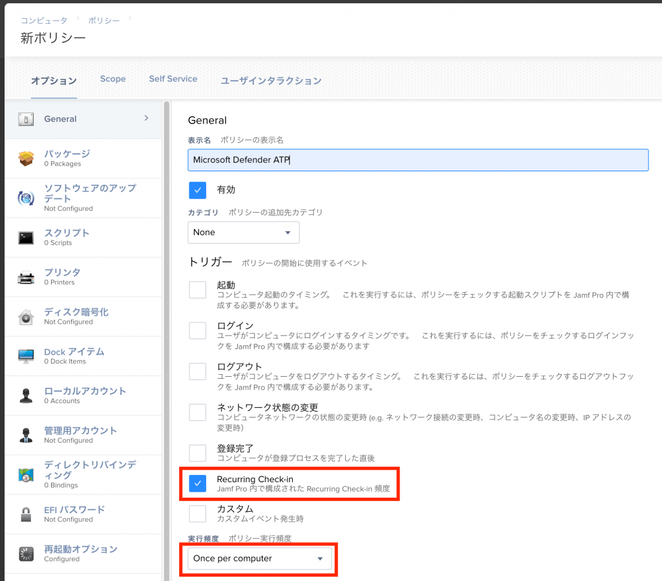Click the Dock Items monitor icon

(26, 357)
